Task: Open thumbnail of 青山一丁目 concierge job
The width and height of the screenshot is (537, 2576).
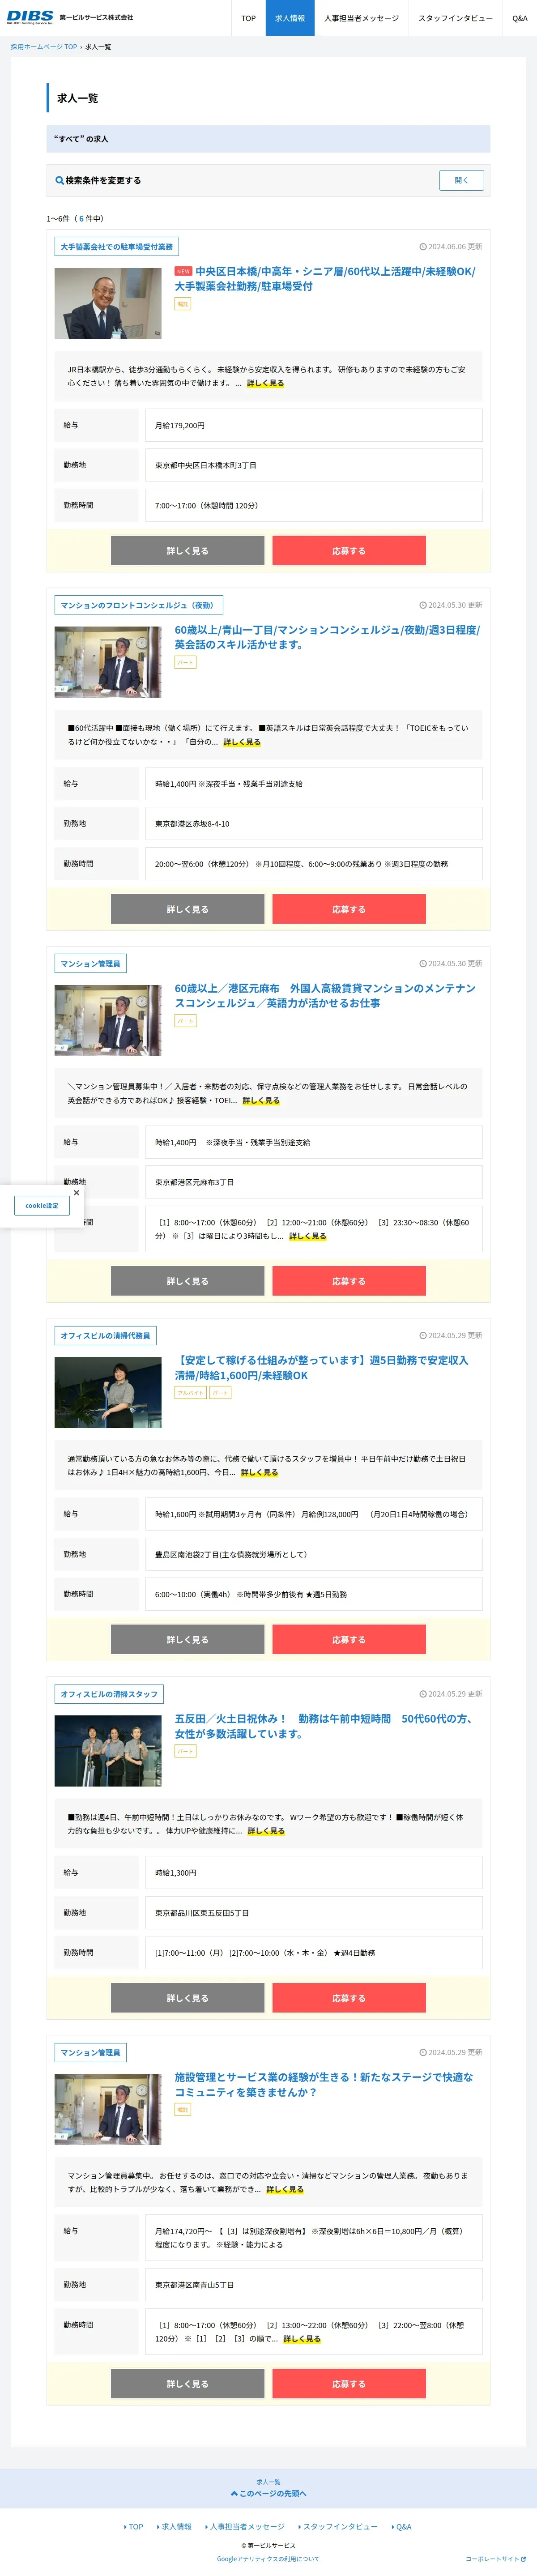Action: tap(107, 662)
